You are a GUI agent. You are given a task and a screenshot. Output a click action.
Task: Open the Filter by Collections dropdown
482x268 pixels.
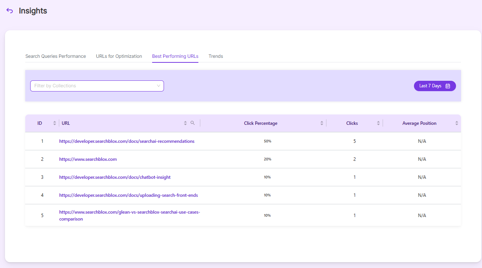[x=97, y=86]
